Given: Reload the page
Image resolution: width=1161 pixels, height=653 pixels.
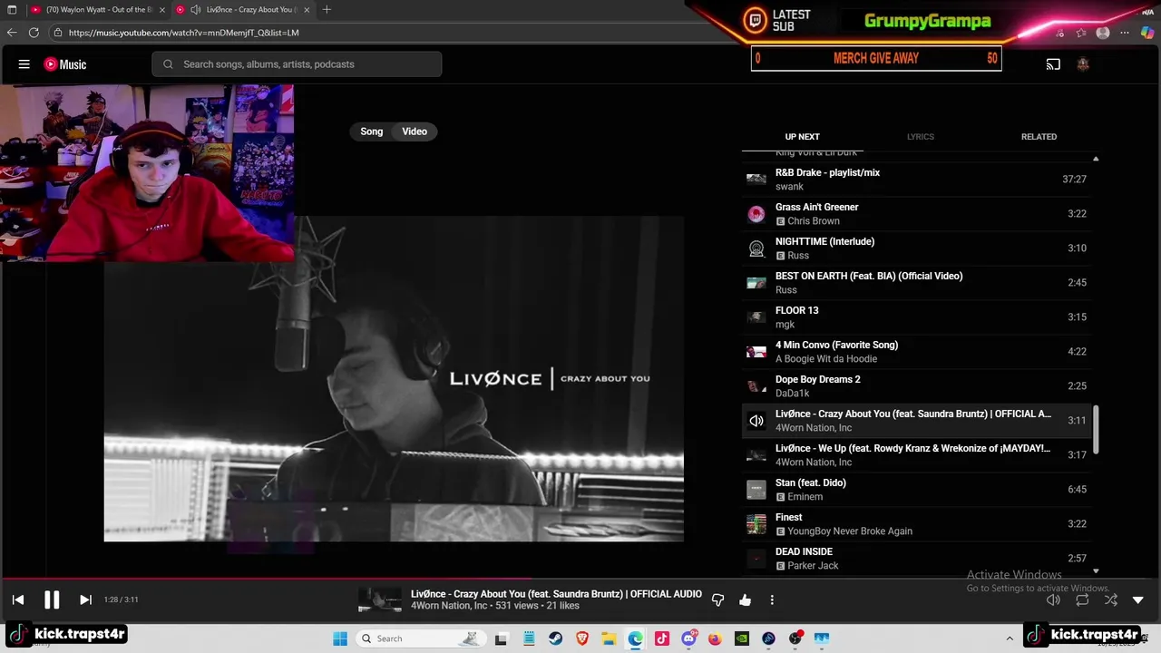Looking at the screenshot, I should click(34, 33).
